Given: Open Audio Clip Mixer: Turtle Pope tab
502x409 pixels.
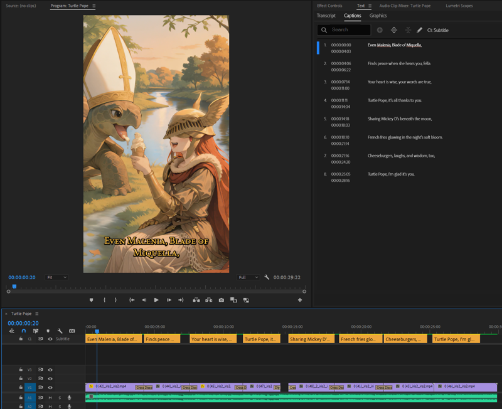Looking at the screenshot, I should 405,6.
